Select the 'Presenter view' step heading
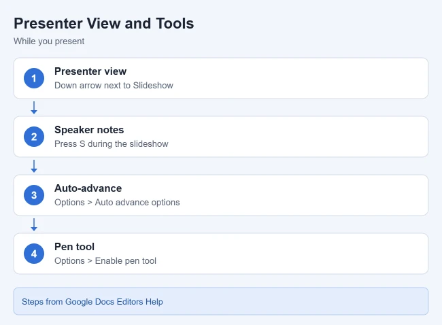Image resolution: width=442 pixels, height=325 pixels. click(90, 71)
